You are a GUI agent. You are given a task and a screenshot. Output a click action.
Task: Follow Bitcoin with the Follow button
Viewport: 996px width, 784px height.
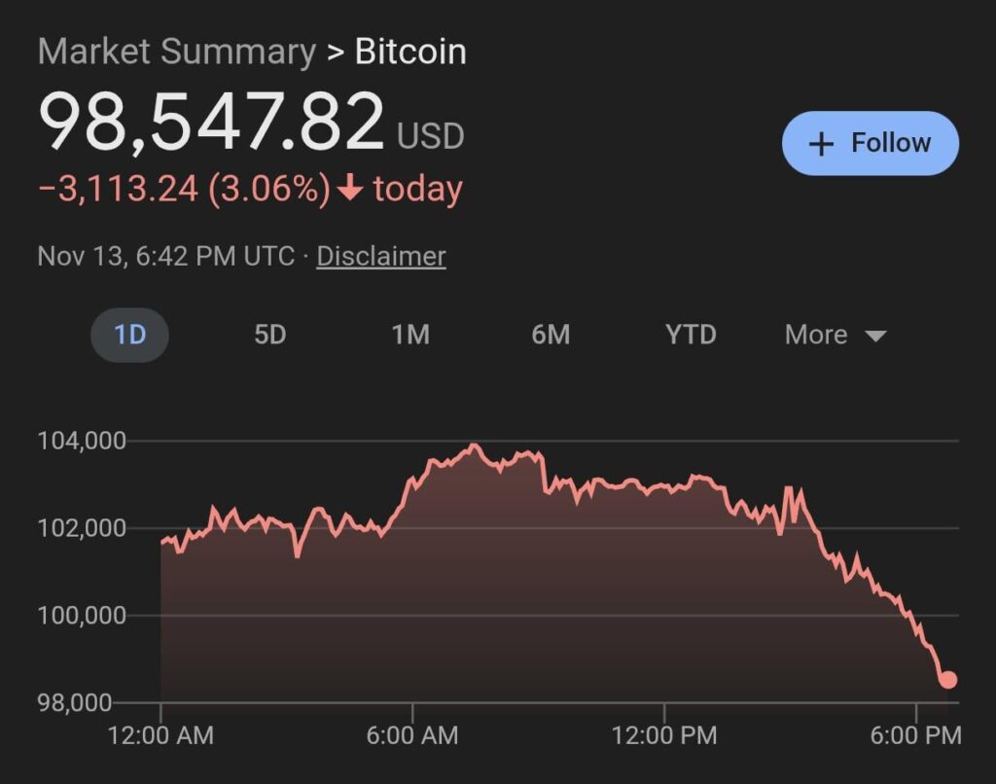(x=870, y=144)
